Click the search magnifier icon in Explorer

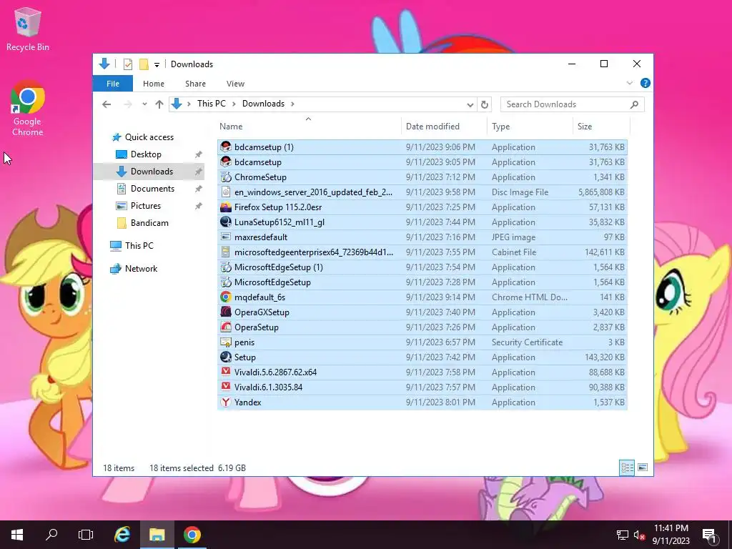pos(634,104)
